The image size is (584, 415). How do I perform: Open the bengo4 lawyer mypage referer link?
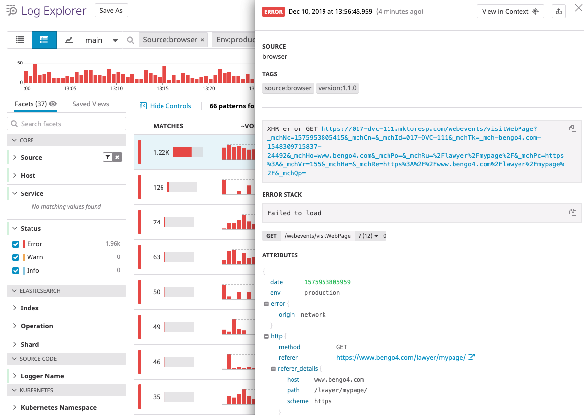401,358
